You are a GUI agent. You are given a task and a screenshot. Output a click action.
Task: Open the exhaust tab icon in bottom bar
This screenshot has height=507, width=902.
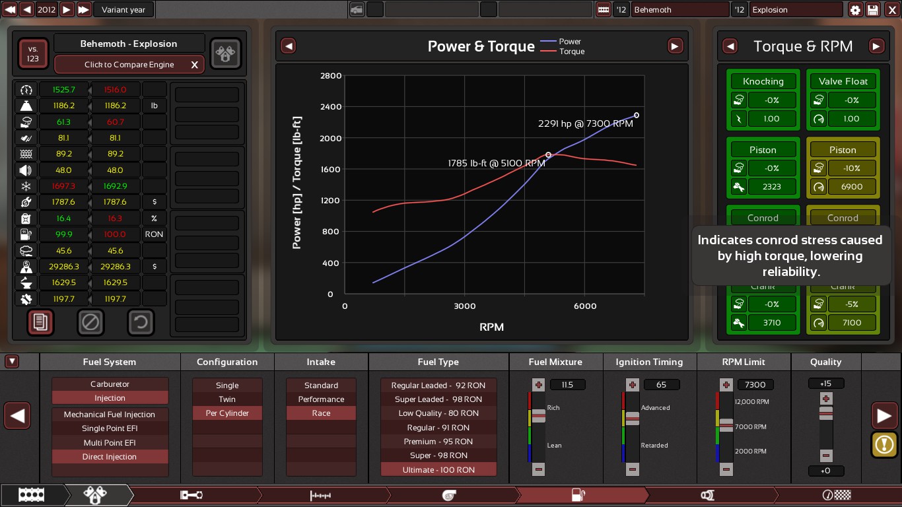pos(707,495)
